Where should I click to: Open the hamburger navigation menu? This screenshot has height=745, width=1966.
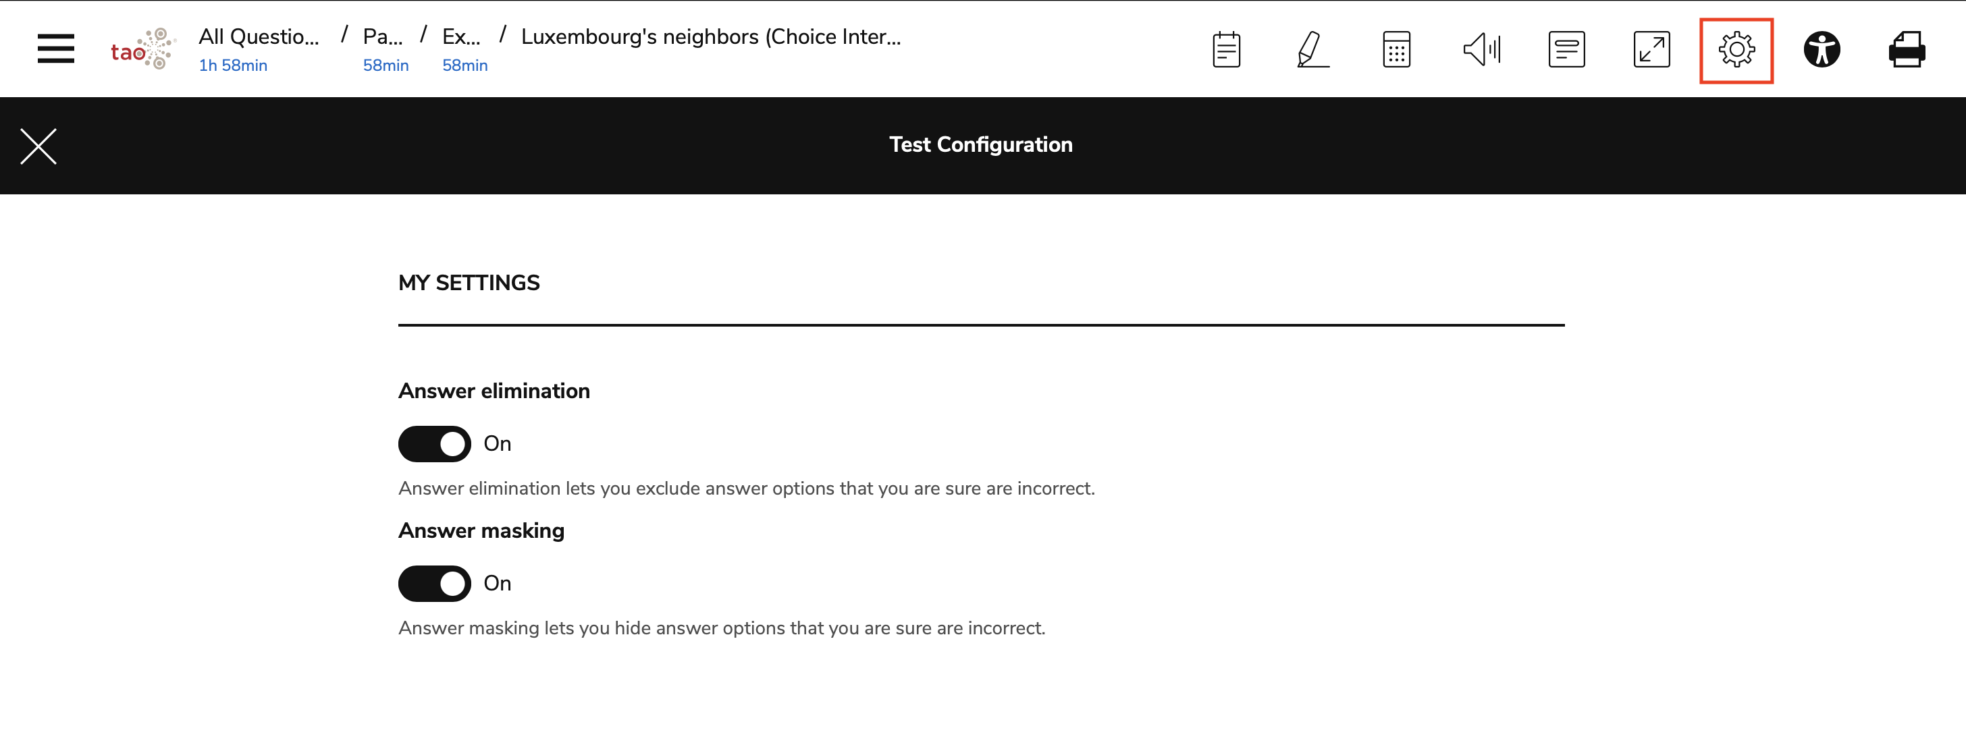[x=56, y=49]
